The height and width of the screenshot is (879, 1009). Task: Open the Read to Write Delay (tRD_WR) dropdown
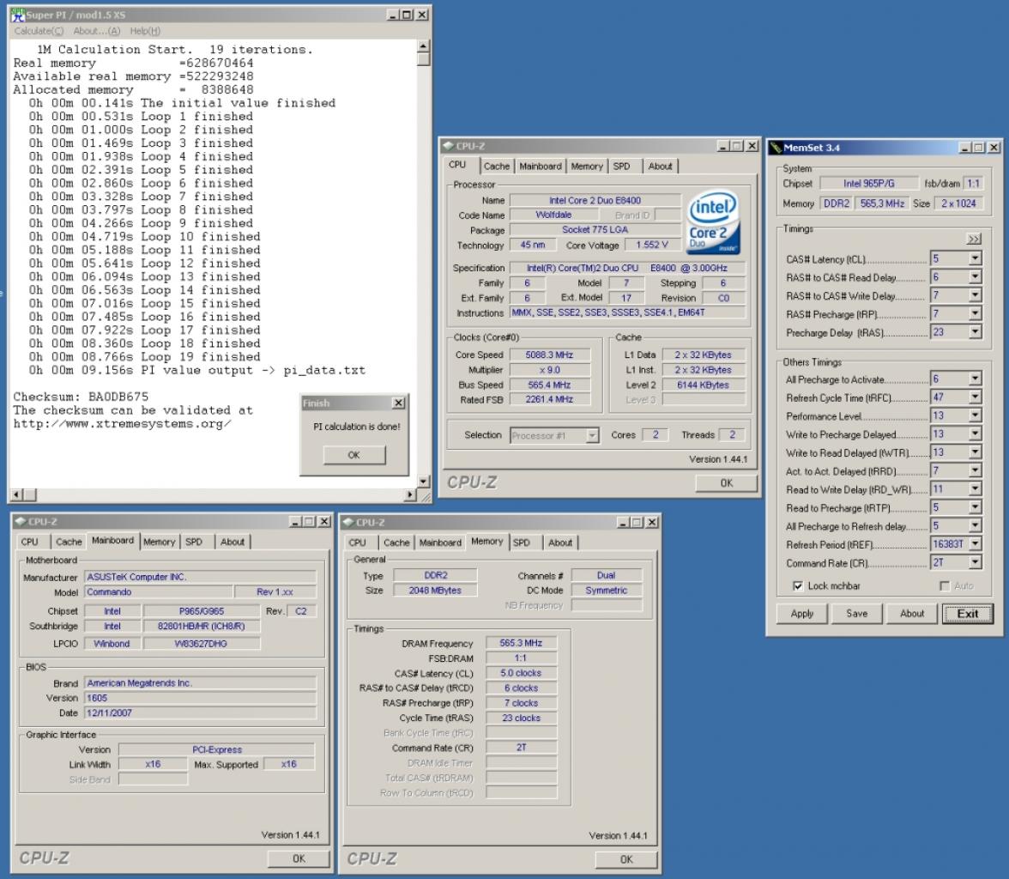coord(975,488)
